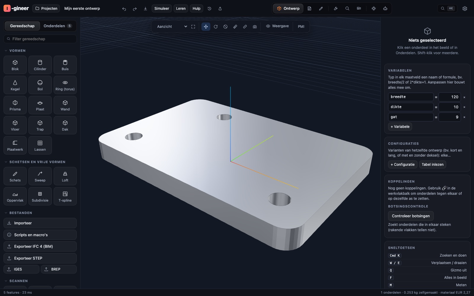Screen dimensions: 474x296
Task: Delete the gat variable with its ×
Action: [x=464, y=117]
